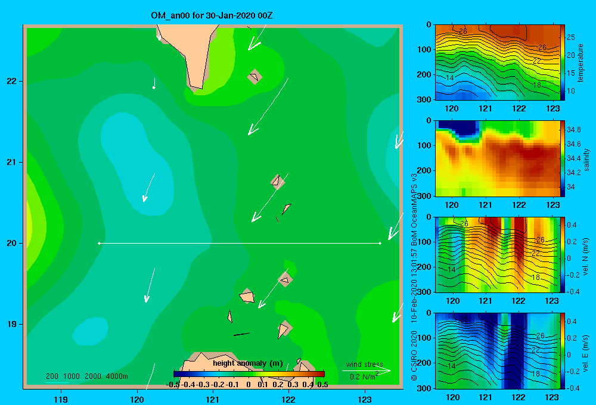Click the 'wind stress' legend label
596x405 pixels.
(x=364, y=364)
